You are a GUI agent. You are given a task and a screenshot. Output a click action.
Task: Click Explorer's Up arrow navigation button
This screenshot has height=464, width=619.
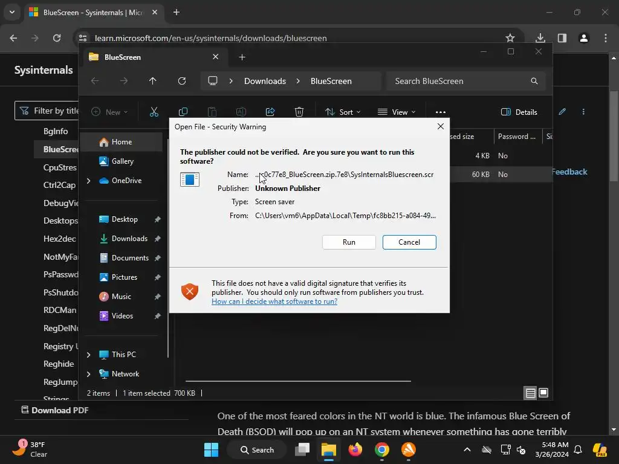(x=153, y=81)
